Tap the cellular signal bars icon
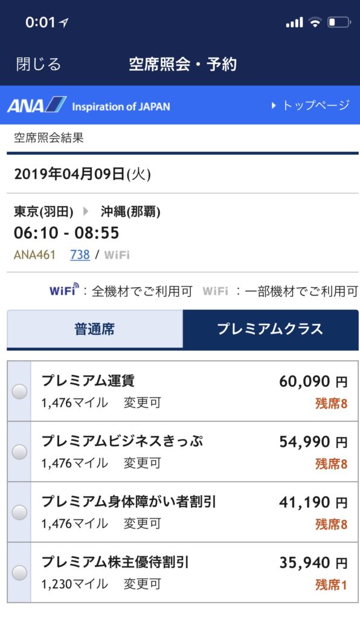 coord(295,22)
